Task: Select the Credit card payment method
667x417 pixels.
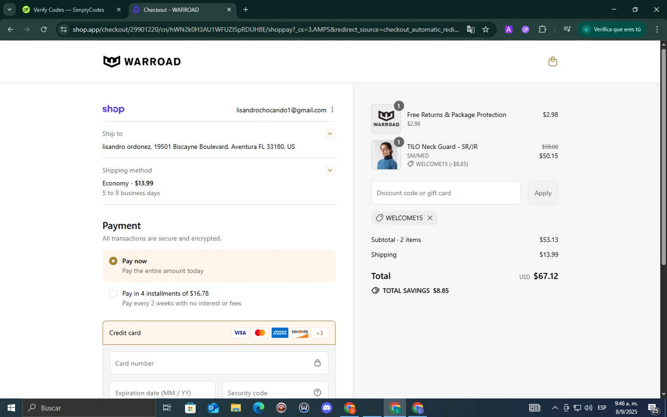Action: coord(219,333)
